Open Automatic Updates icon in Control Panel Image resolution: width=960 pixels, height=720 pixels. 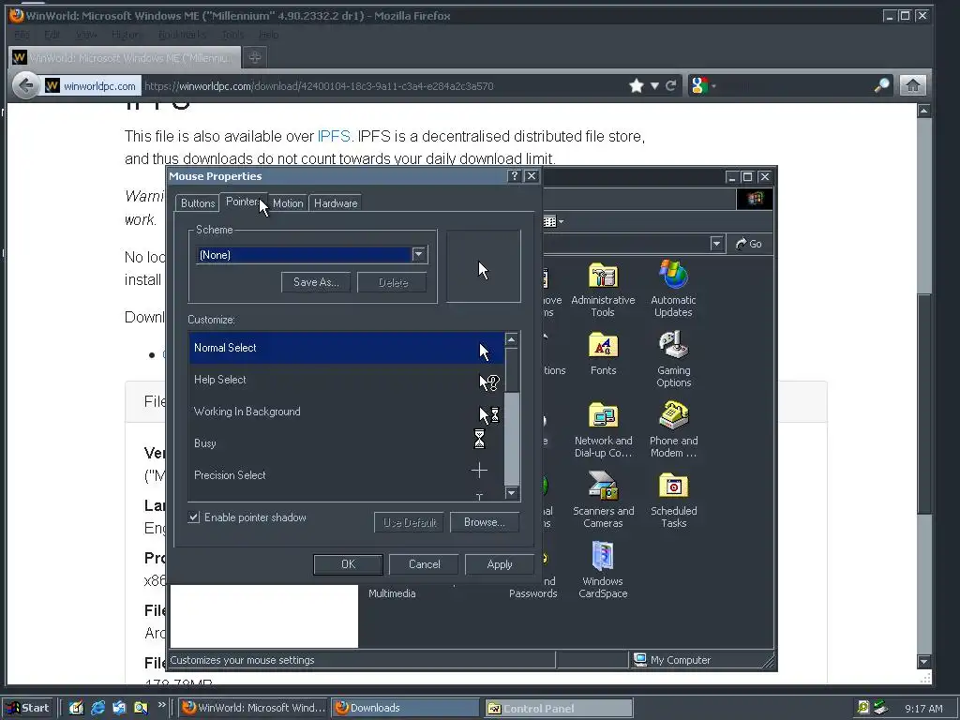(673, 289)
